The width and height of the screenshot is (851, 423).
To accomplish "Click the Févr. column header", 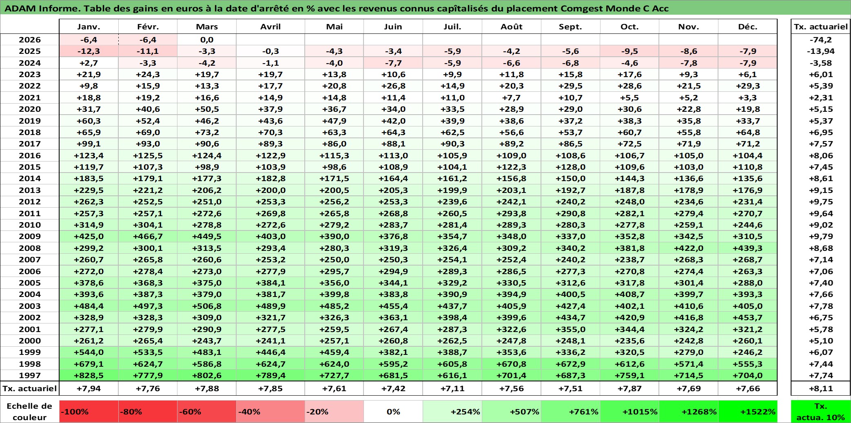I will [x=148, y=27].
